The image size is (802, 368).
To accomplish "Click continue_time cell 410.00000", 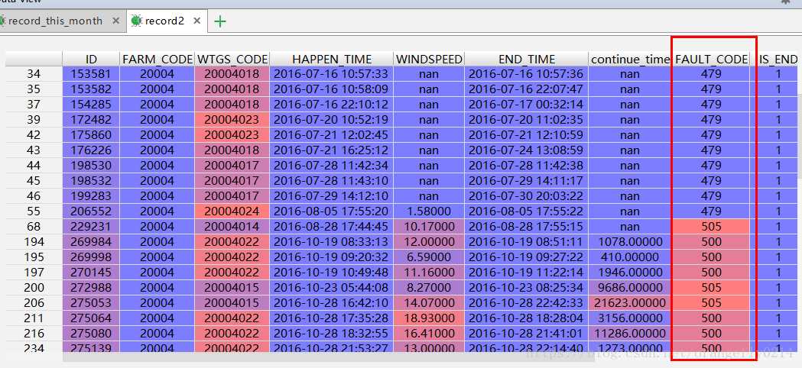I will 630,257.
